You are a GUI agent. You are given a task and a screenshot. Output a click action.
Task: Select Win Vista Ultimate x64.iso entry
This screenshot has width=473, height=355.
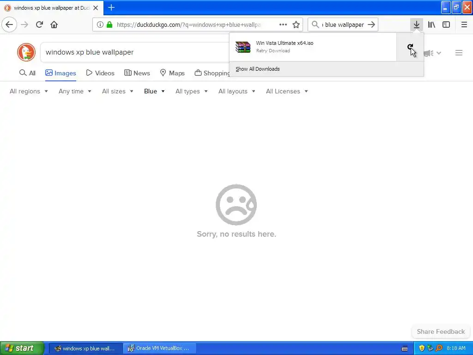click(x=313, y=47)
